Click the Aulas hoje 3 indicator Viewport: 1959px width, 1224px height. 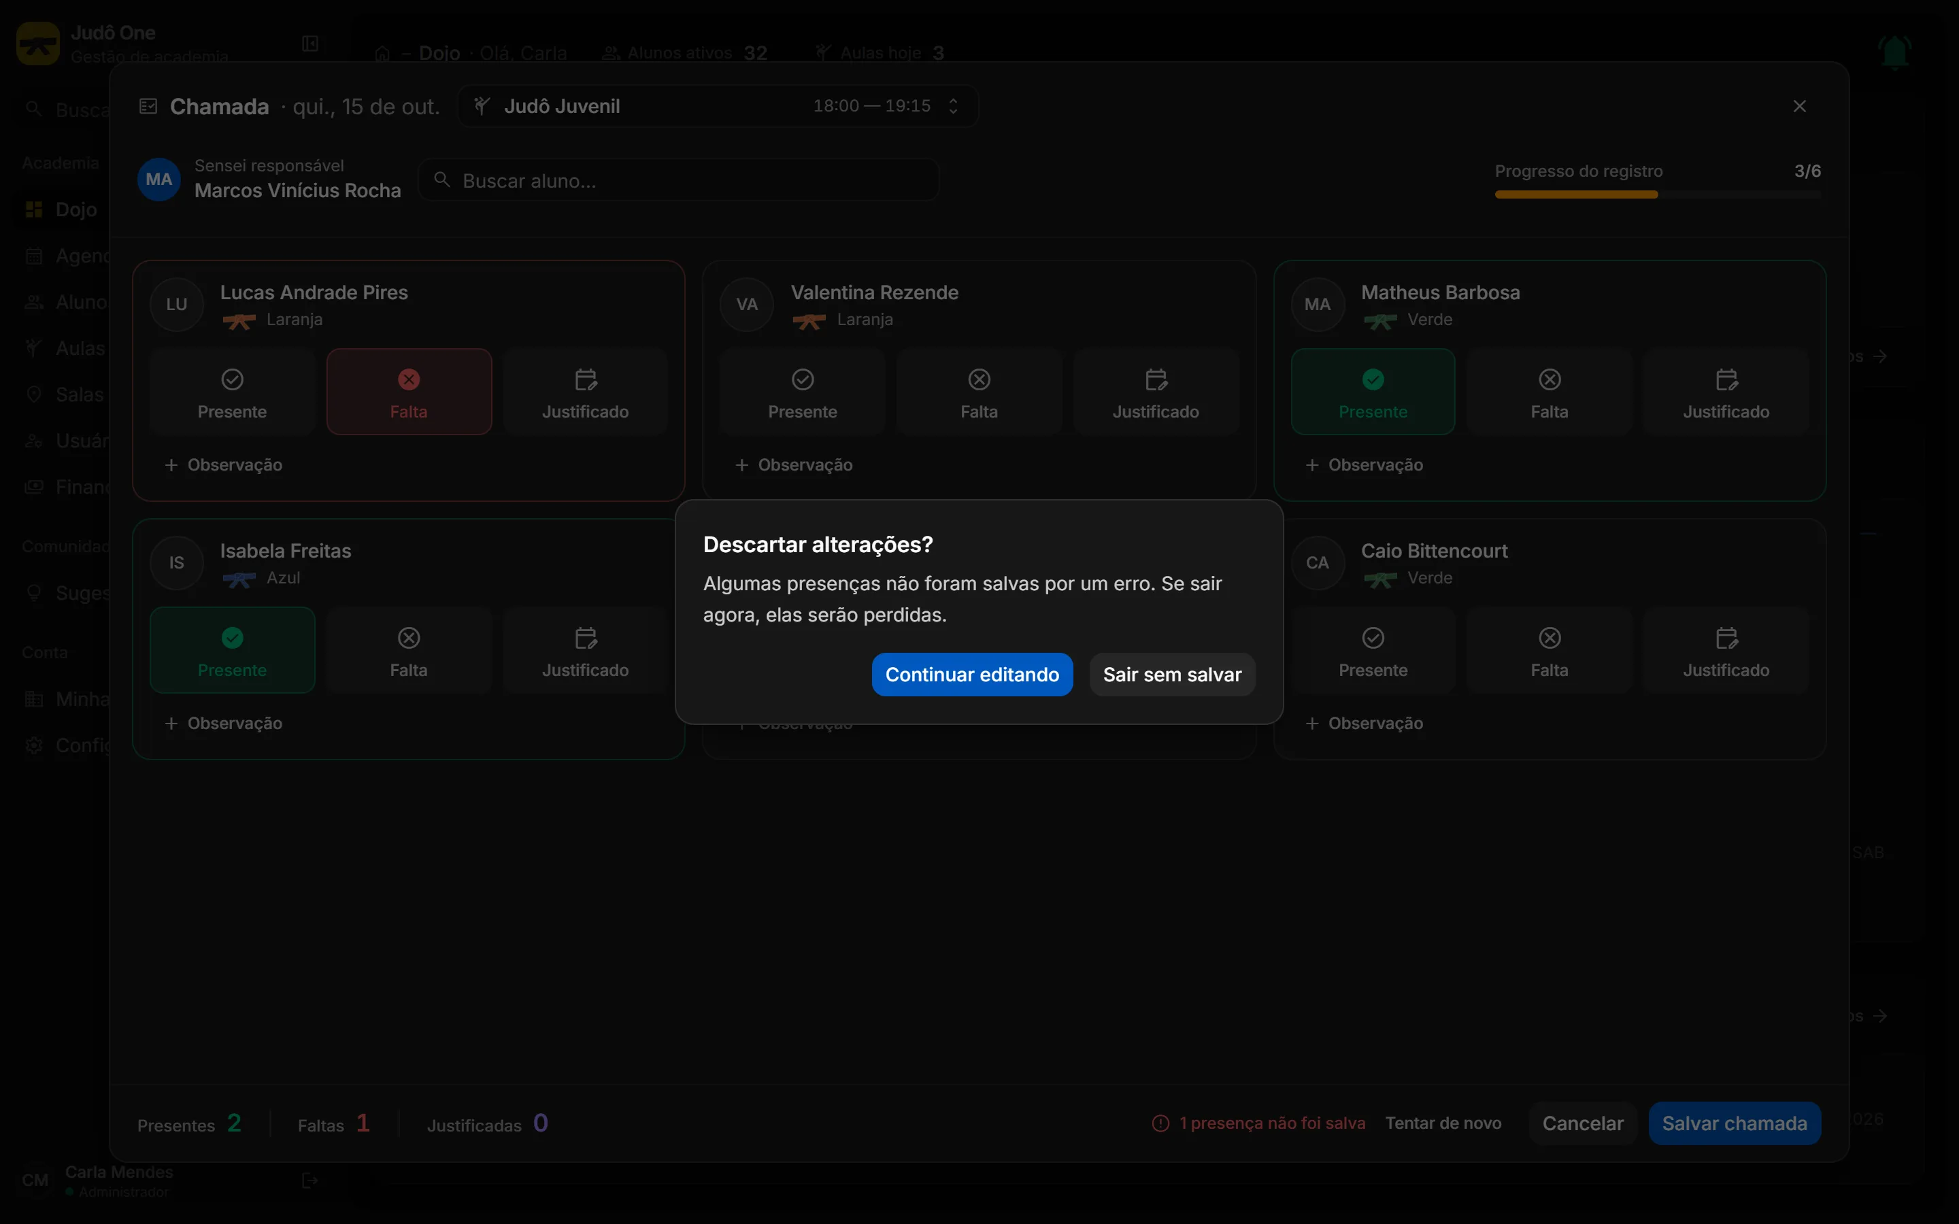pos(879,54)
